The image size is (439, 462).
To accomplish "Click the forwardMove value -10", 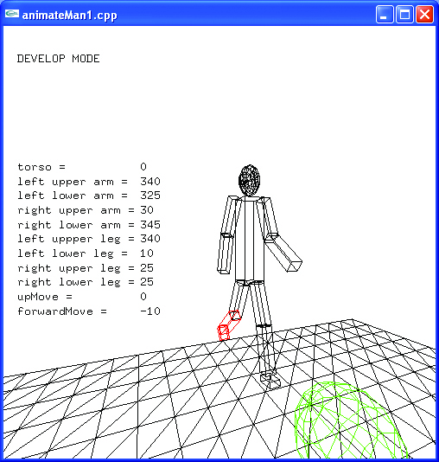I will (150, 311).
